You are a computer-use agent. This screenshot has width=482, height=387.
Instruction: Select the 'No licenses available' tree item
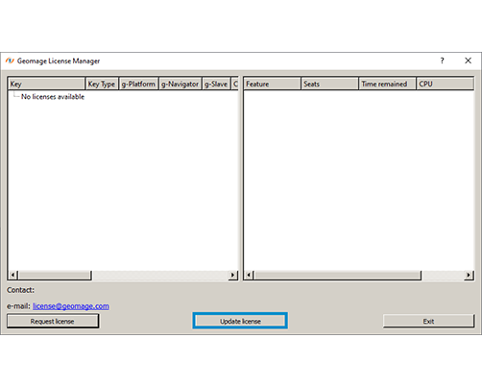[53, 97]
